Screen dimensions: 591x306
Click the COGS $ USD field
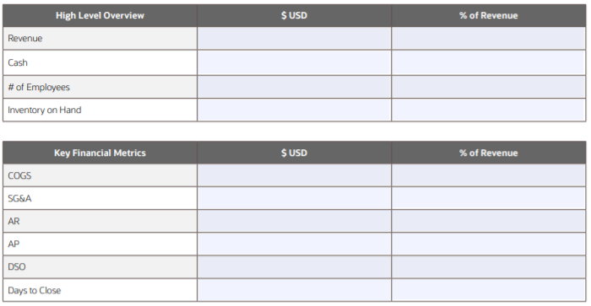(x=294, y=175)
